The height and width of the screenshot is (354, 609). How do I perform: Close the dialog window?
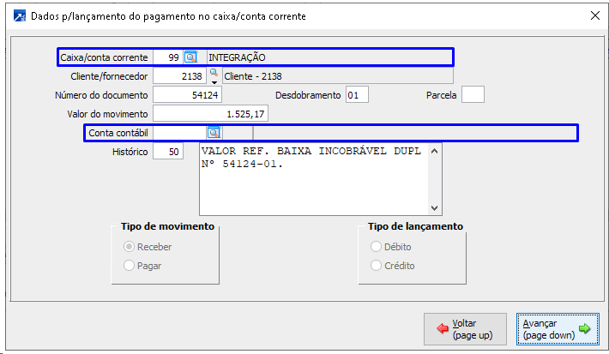[x=595, y=15]
